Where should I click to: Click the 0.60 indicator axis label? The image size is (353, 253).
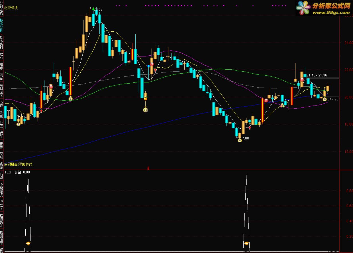[x=349, y=206]
